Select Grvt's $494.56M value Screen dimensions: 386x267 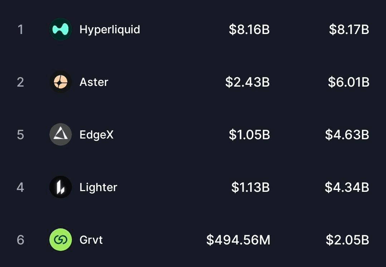238,239
